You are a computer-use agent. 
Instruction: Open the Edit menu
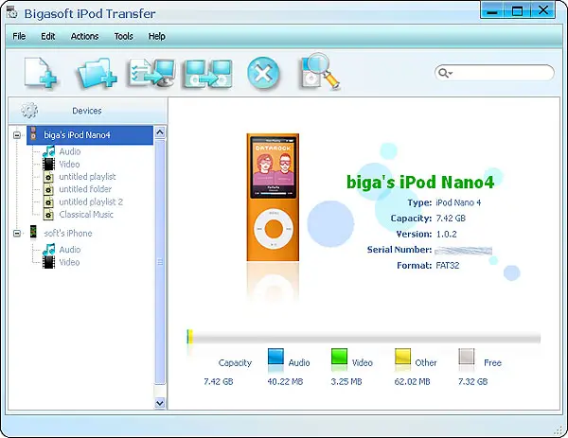pos(48,36)
